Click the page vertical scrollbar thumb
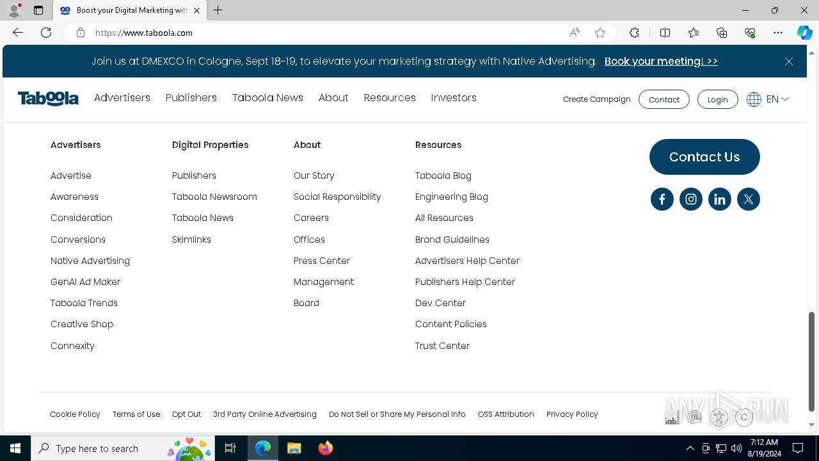 (x=811, y=362)
